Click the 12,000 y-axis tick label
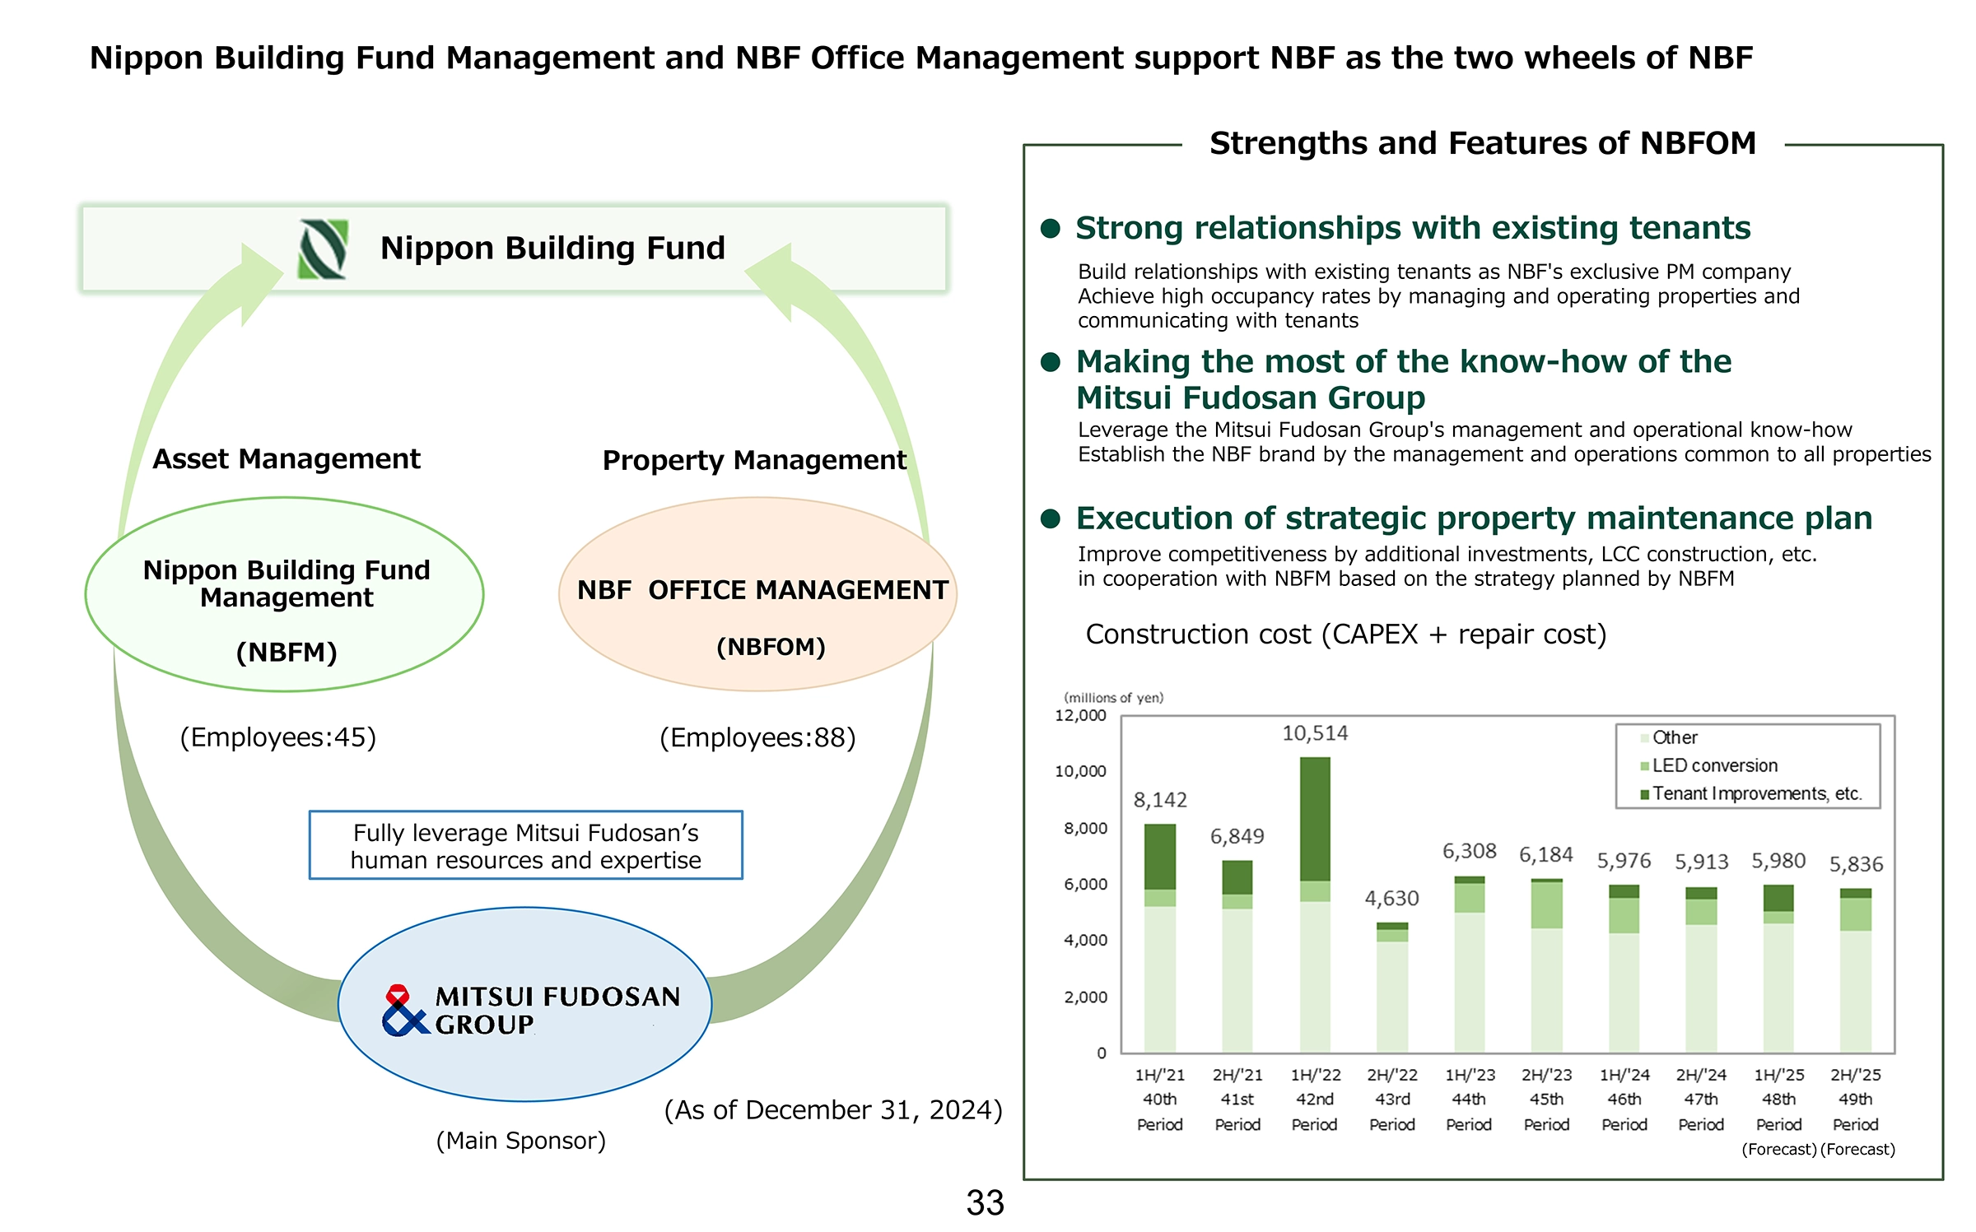 [1080, 715]
